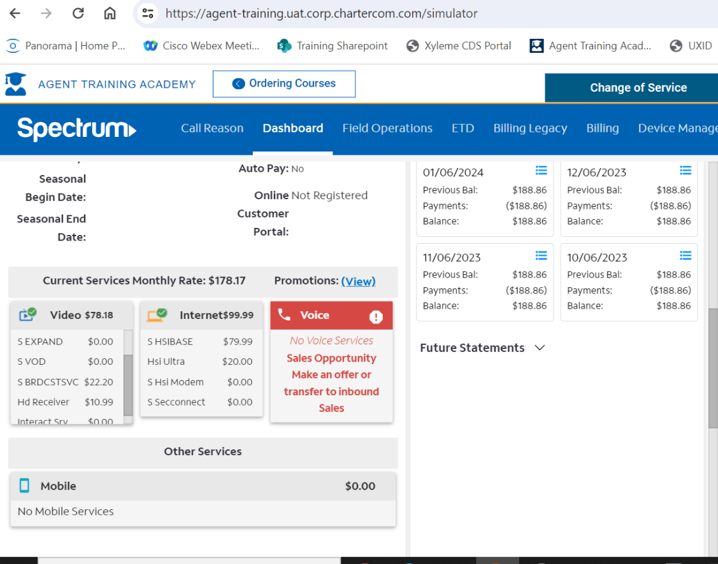Open details list icon for 10/06/2023 statement
This screenshot has width=718, height=564.
(685, 256)
